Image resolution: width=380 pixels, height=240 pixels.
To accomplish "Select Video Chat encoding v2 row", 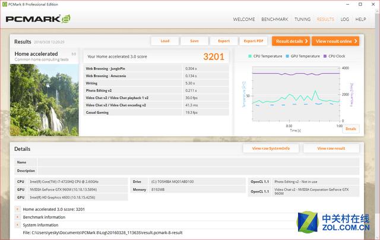I will tap(156, 105).
